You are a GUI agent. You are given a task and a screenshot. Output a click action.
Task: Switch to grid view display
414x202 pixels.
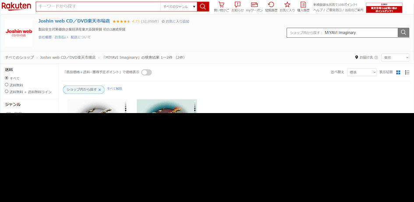398,72
